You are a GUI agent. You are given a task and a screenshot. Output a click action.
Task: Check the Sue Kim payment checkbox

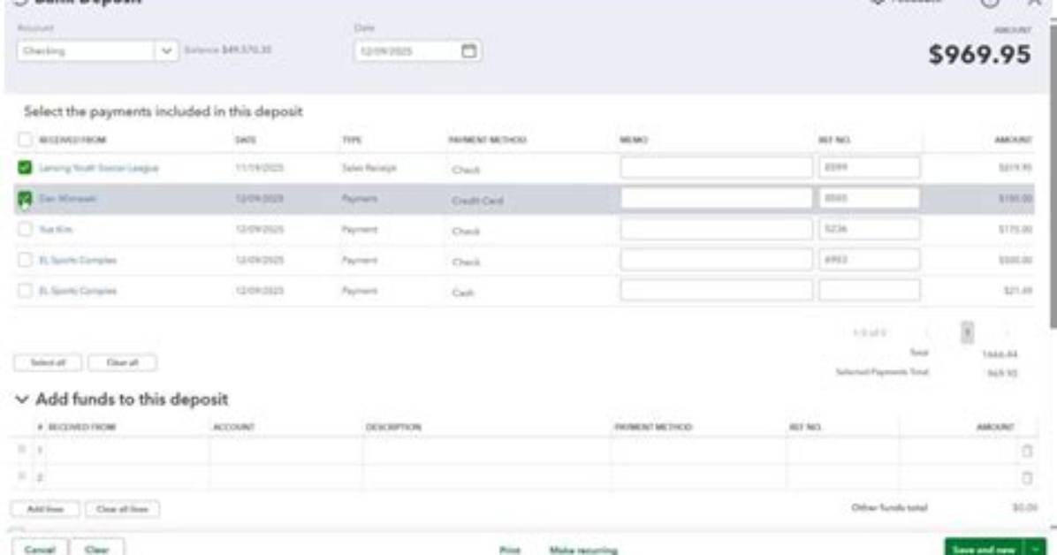click(25, 229)
